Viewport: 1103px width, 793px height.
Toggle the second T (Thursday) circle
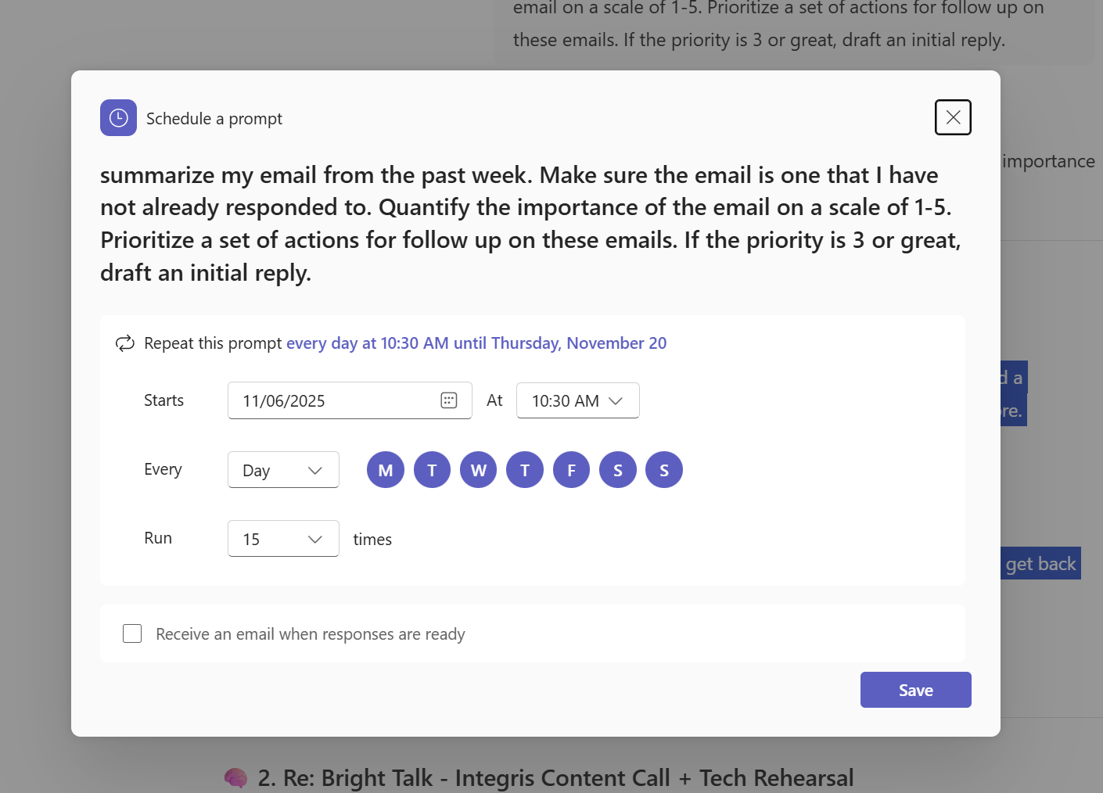pyautogui.click(x=525, y=470)
